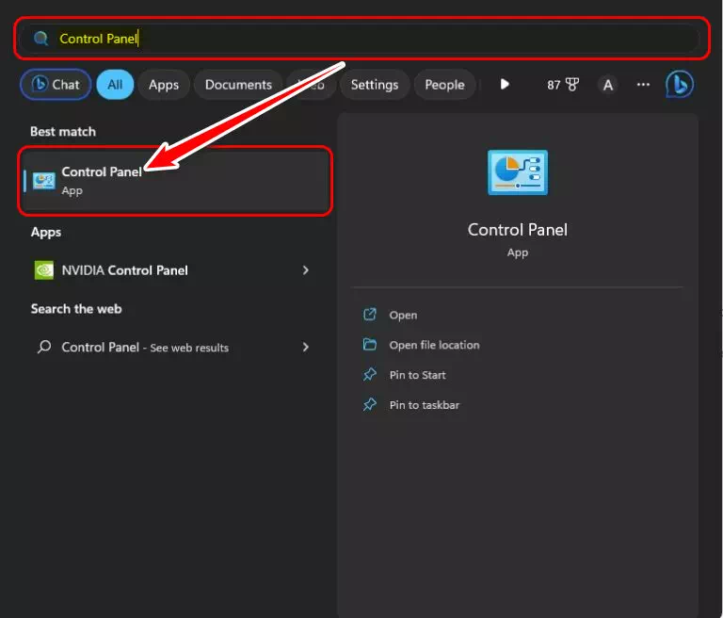The image size is (723, 618).
Task: Click the NVIDIA Control Panel green icon
Action: coord(44,270)
